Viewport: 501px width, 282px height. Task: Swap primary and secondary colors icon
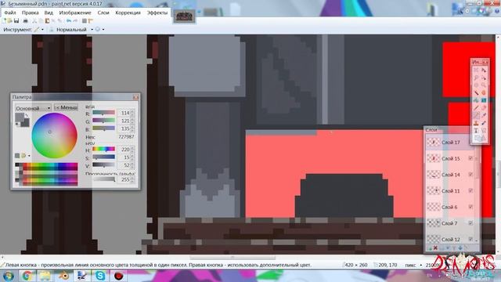click(27, 115)
